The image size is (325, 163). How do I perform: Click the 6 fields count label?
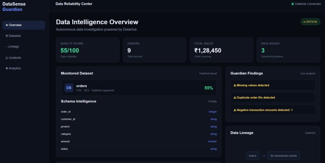pyautogui.click(x=212, y=101)
